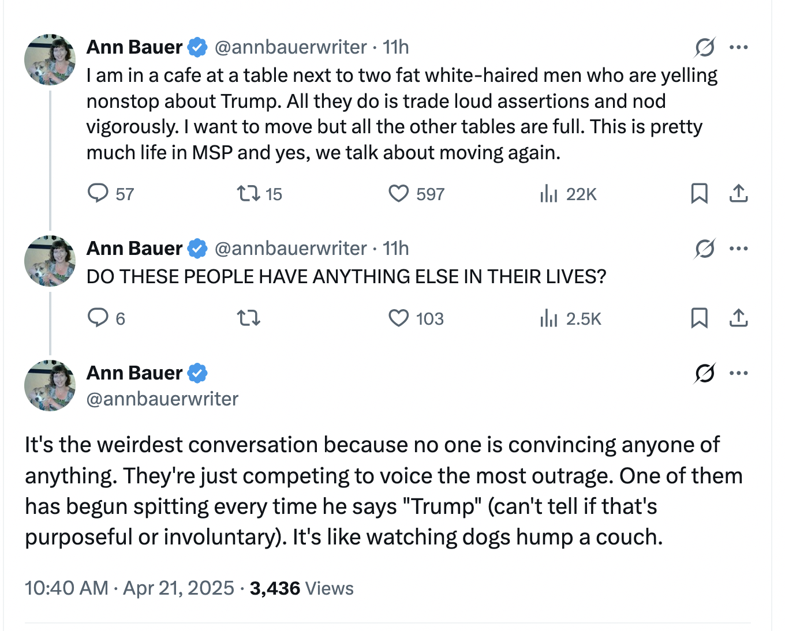View analytics for the 2.5K views tweet
The image size is (785, 631).
[x=549, y=318]
